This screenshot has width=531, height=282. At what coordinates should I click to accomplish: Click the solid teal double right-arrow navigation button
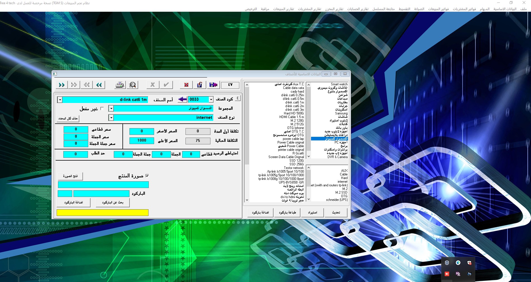[x=62, y=85]
